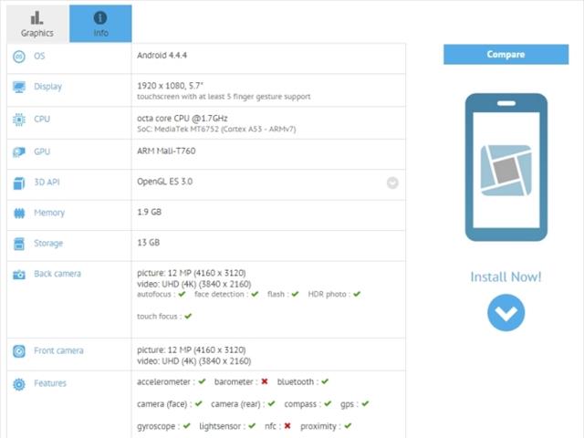Click the CPU label
Image resolution: width=584 pixels, height=438 pixels.
pyautogui.click(x=42, y=119)
